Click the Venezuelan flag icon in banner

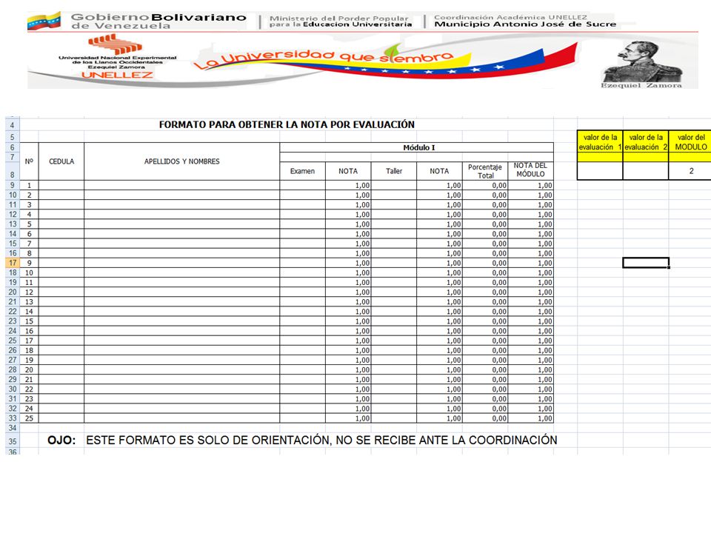click(x=44, y=21)
